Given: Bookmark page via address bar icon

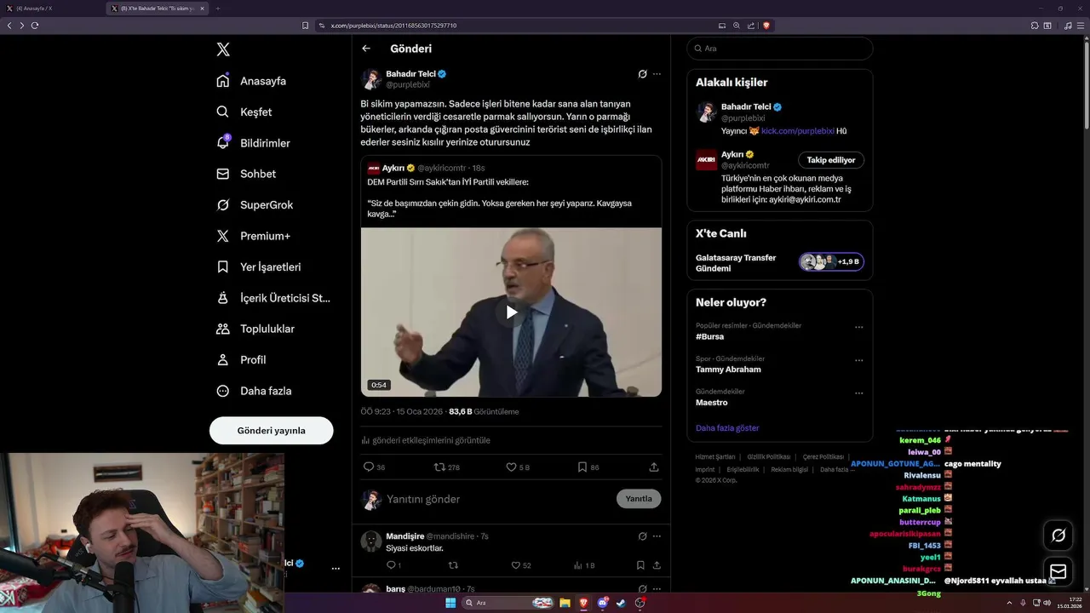Looking at the screenshot, I should pyautogui.click(x=306, y=26).
